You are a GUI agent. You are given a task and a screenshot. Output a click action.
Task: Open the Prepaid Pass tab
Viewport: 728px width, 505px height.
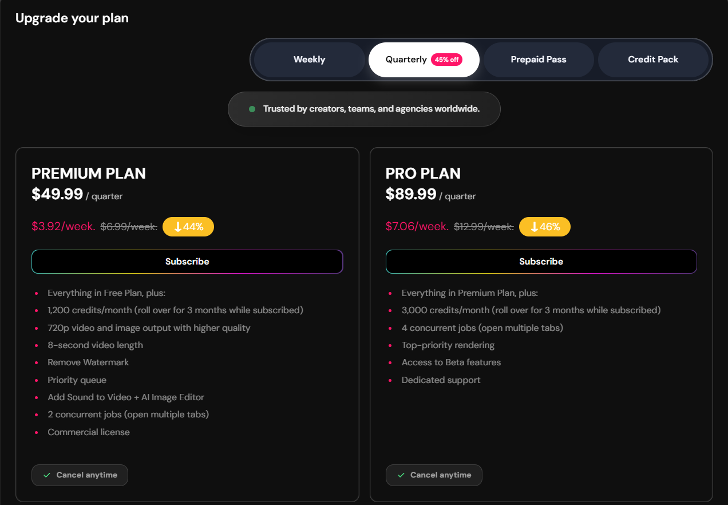[539, 60]
